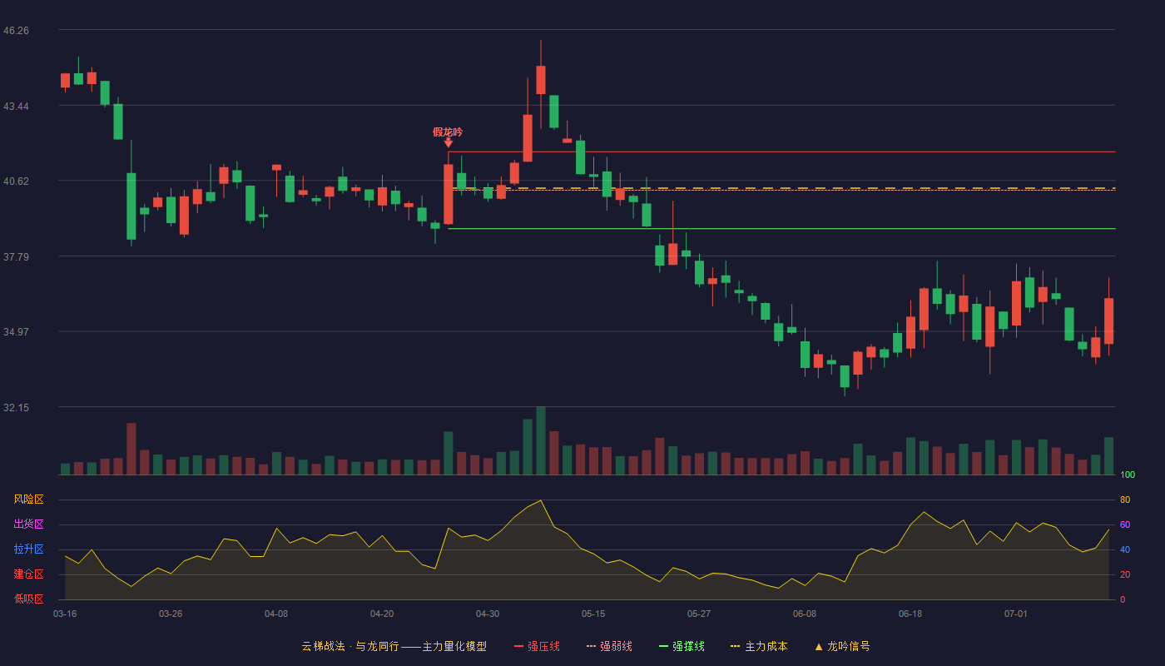Click the magenta 60 indicator axis value
Screen dimensions: 1165x666
[1125, 524]
